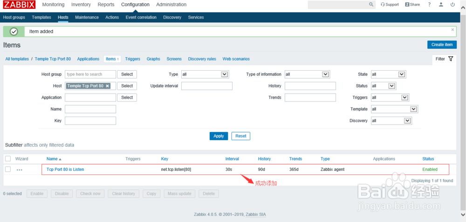Click All templates breadcrumb
This screenshot has height=222, width=466.
17,59
